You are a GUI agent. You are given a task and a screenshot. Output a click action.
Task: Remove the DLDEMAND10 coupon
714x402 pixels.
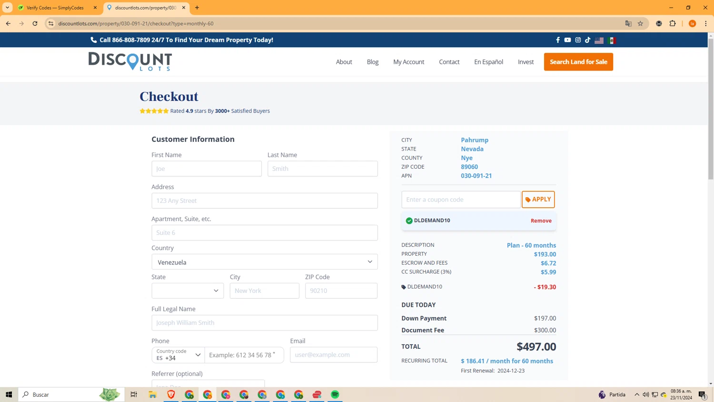pyautogui.click(x=541, y=221)
